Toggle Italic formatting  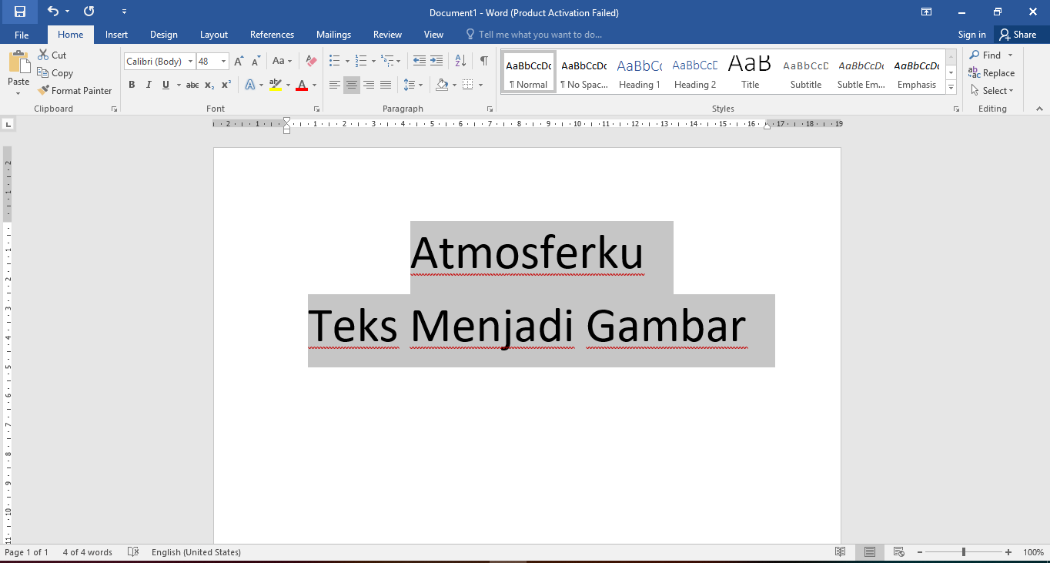[x=149, y=85]
